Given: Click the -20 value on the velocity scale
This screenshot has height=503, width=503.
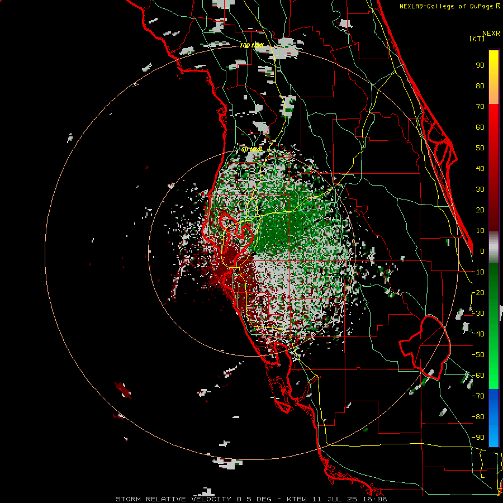Looking at the screenshot, I should point(478,292).
